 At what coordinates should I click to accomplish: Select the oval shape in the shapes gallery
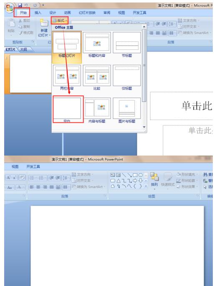(x=141, y=175)
